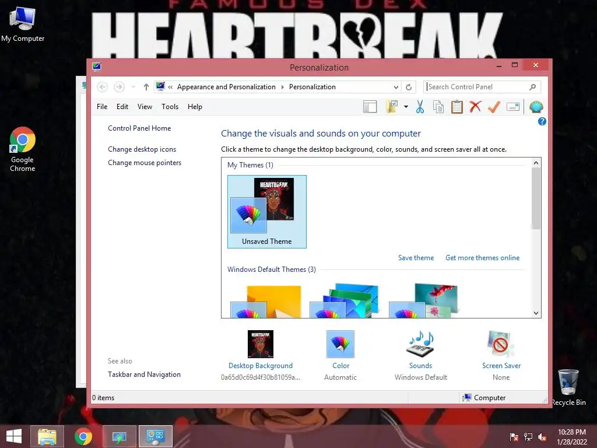The image size is (597, 448).
Task: Click the search magnifier icon
Action: (533, 87)
